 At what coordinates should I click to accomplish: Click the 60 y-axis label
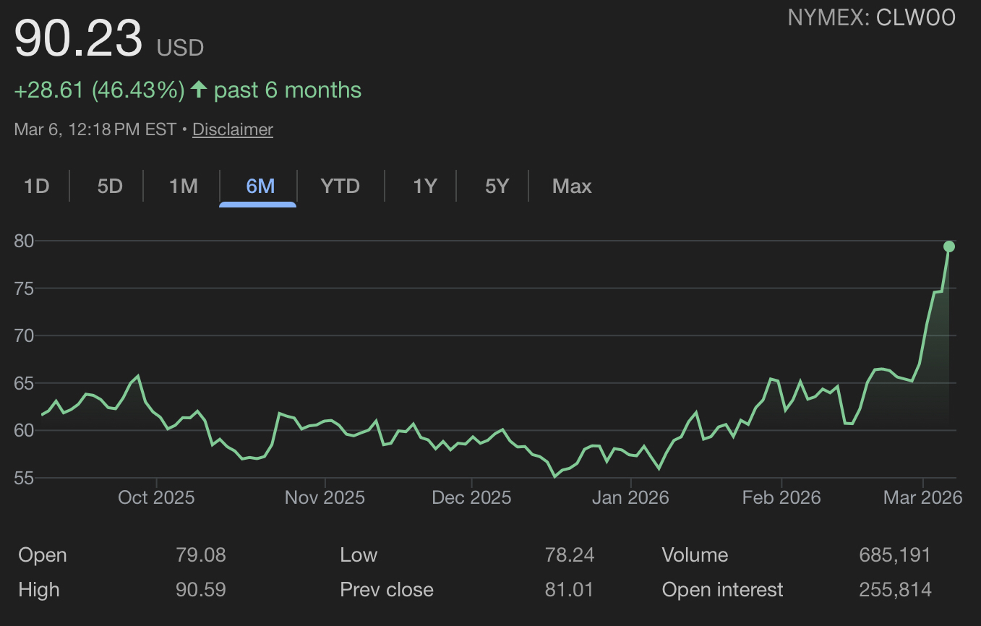point(24,430)
